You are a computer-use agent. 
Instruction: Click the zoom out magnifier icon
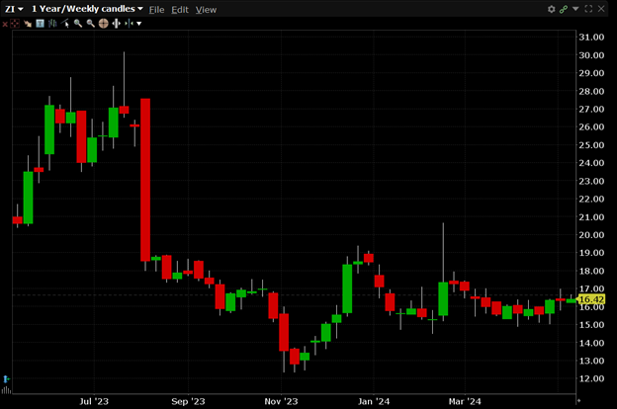pyautogui.click(x=91, y=24)
